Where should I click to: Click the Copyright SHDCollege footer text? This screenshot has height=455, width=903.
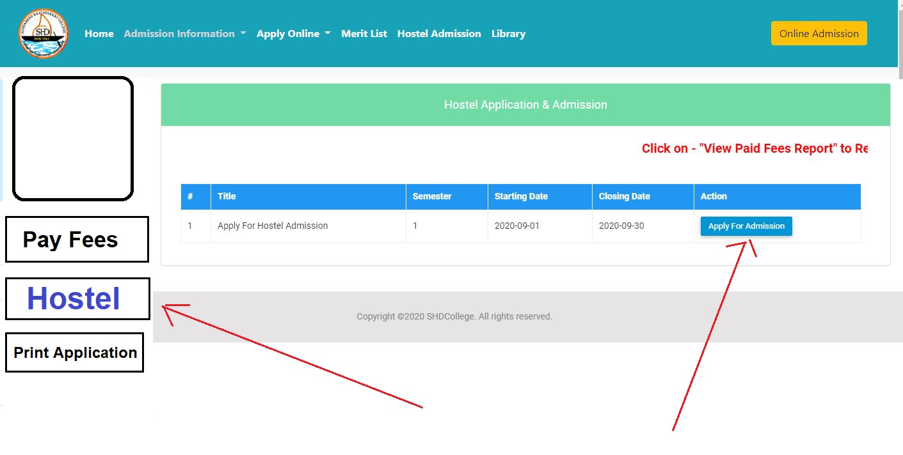click(454, 316)
